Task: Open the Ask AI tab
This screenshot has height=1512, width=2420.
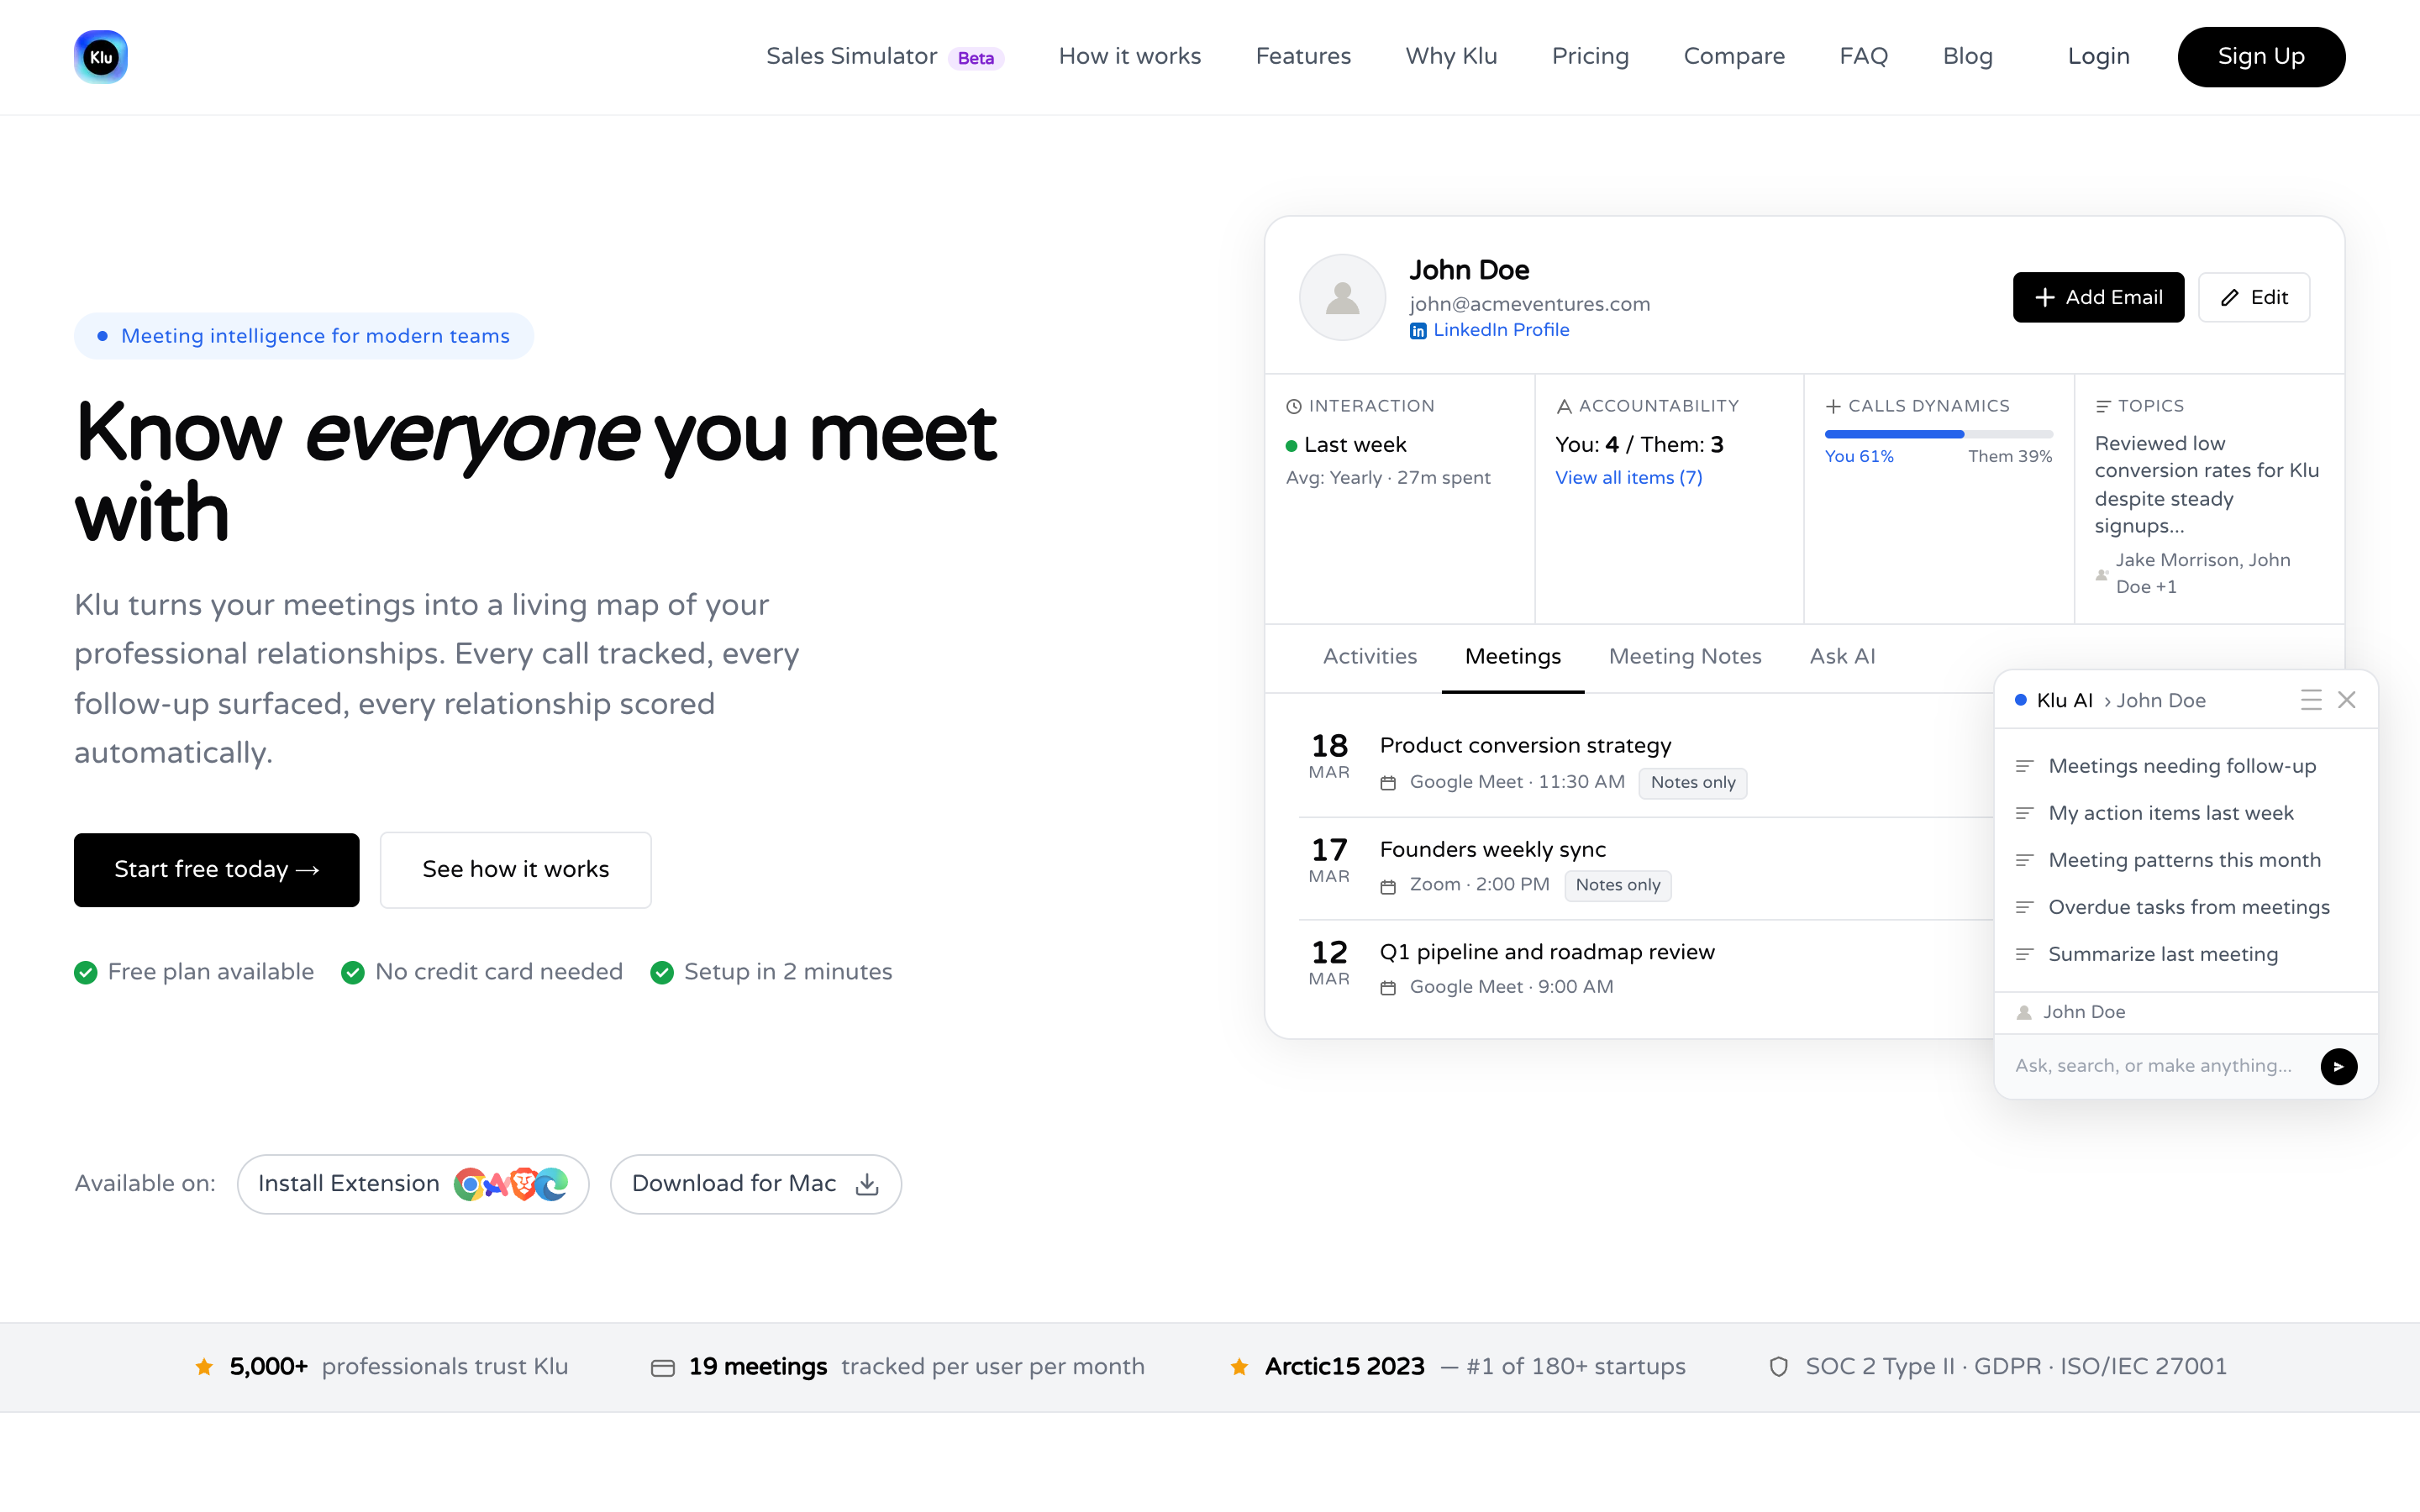Action: pos(1842,657)
